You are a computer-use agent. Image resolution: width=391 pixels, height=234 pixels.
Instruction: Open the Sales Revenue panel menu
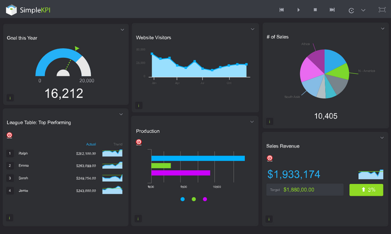[382, 138]
